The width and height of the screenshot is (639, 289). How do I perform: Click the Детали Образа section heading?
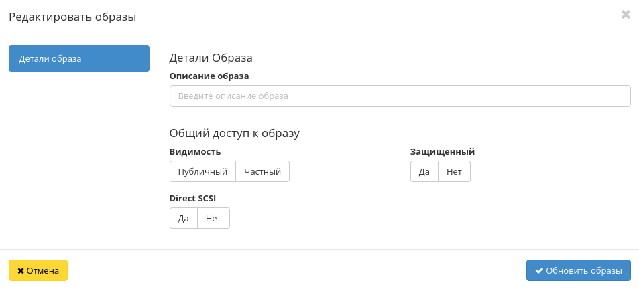(211, 58)
